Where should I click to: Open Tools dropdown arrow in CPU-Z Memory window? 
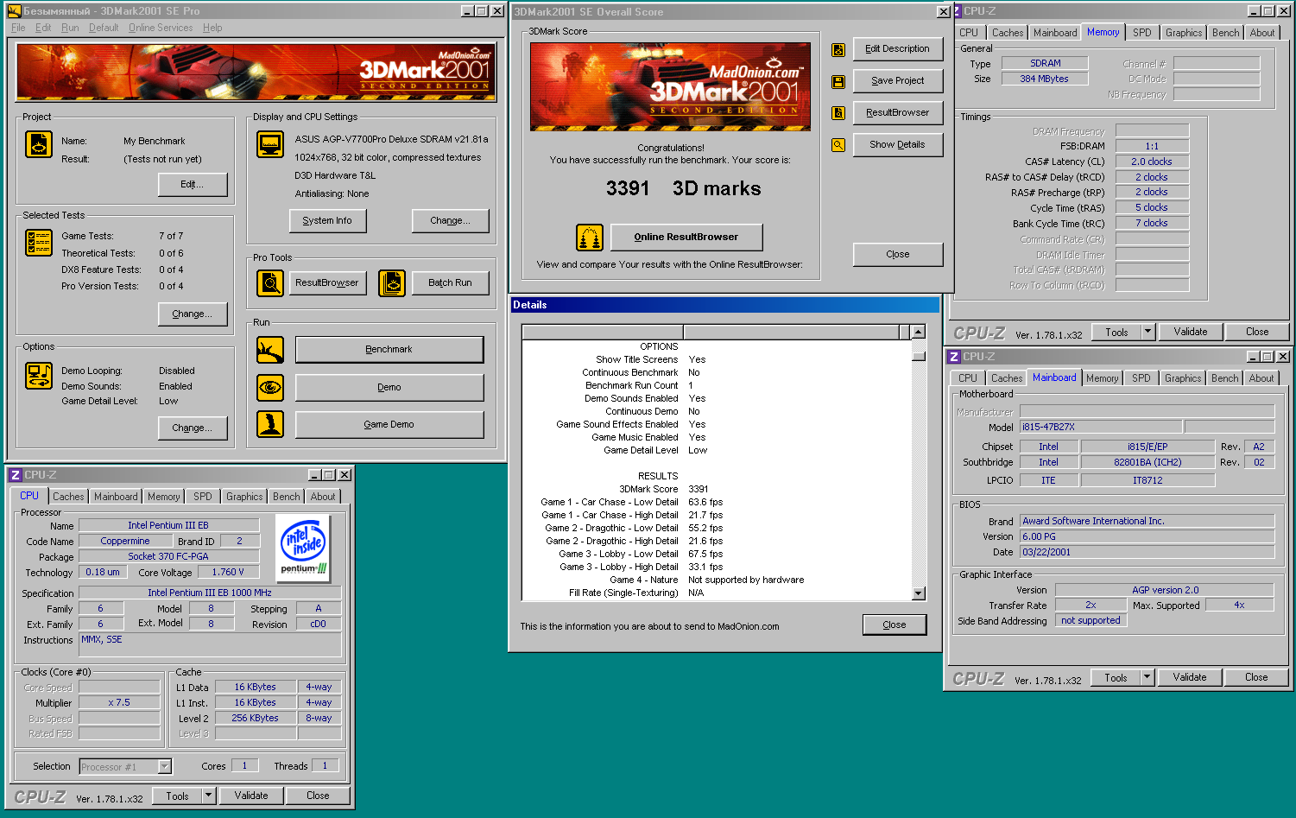[x=1147, y=332]
